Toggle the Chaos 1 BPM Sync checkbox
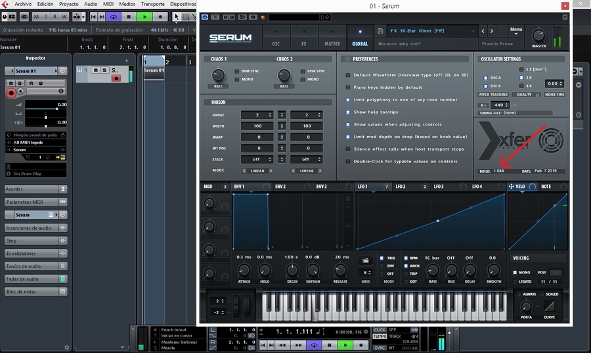 237,71
